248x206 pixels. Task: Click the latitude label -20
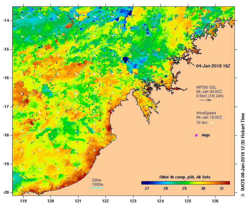click(x=6, y=193)
